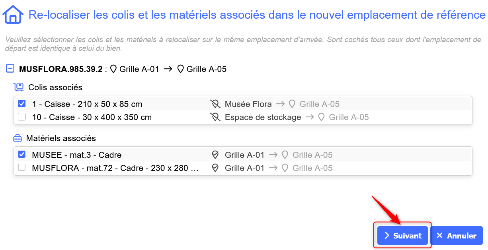Image resolution: width=488 pixels, height=250 pixels.
Task: Collapse the MUSFLORA.985.39.2 section
Action: tap(10, 69)
